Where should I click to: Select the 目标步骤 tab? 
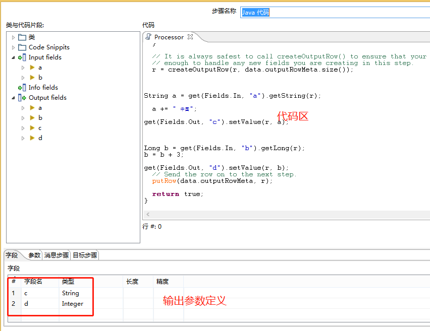pyautogui.click(x=85, y=255)
